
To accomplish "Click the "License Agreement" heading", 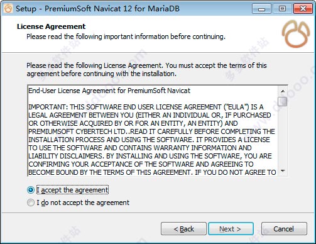I will click(51, 26).
